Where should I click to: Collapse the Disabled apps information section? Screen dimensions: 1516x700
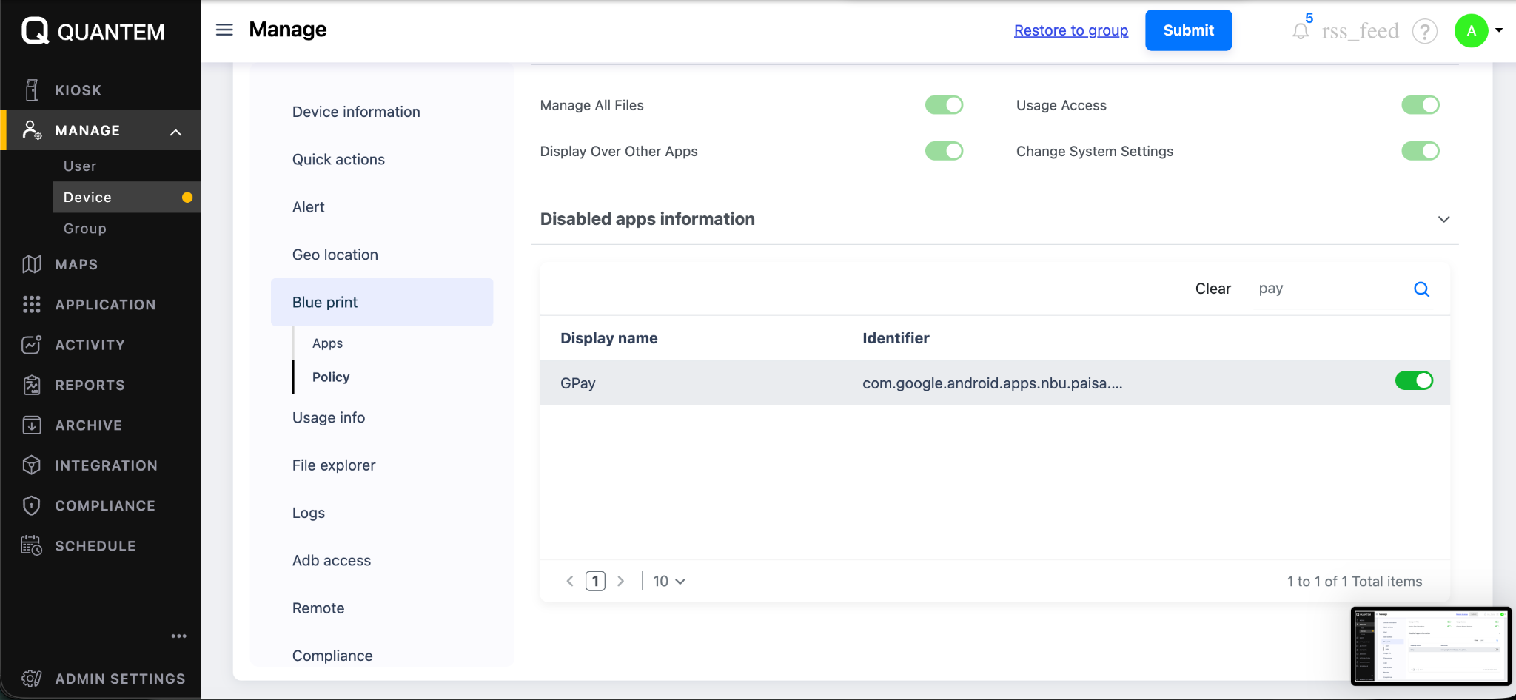pyautogui.click(x=1443, y=219)
